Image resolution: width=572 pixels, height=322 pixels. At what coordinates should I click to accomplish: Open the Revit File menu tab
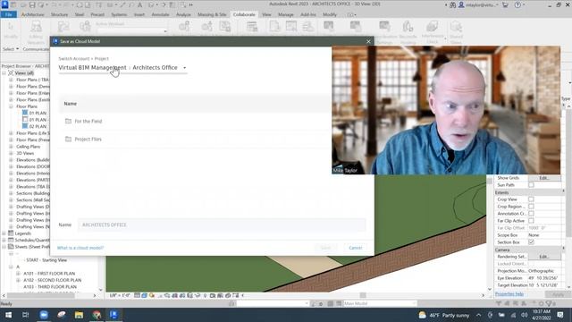click(8, 14)
